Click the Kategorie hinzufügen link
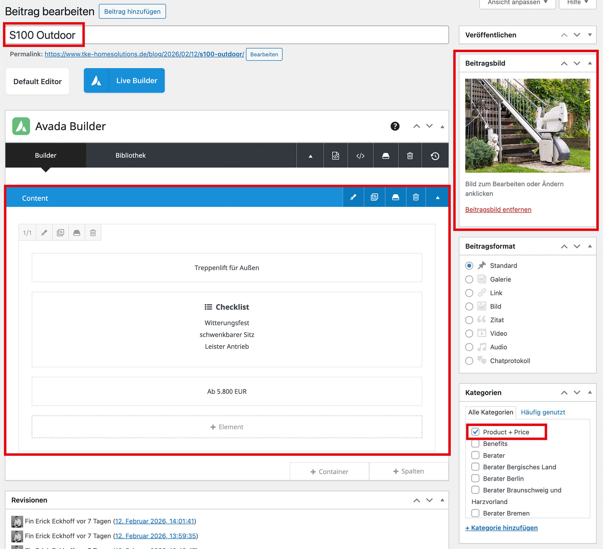This screenshot has width=603, height=549. 501,528
